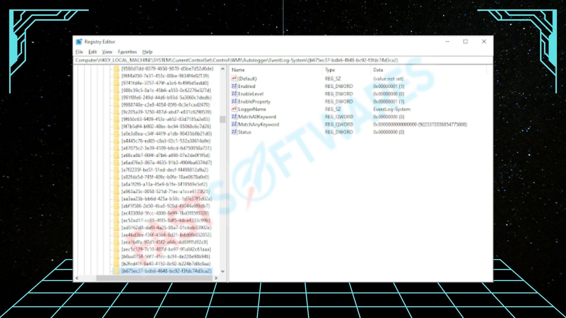Select tree key {ad5162d8-daf0-...}

[167, 228]
